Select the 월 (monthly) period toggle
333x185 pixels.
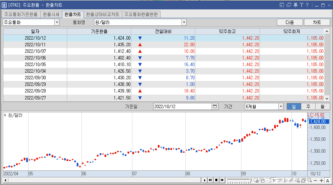323,106
